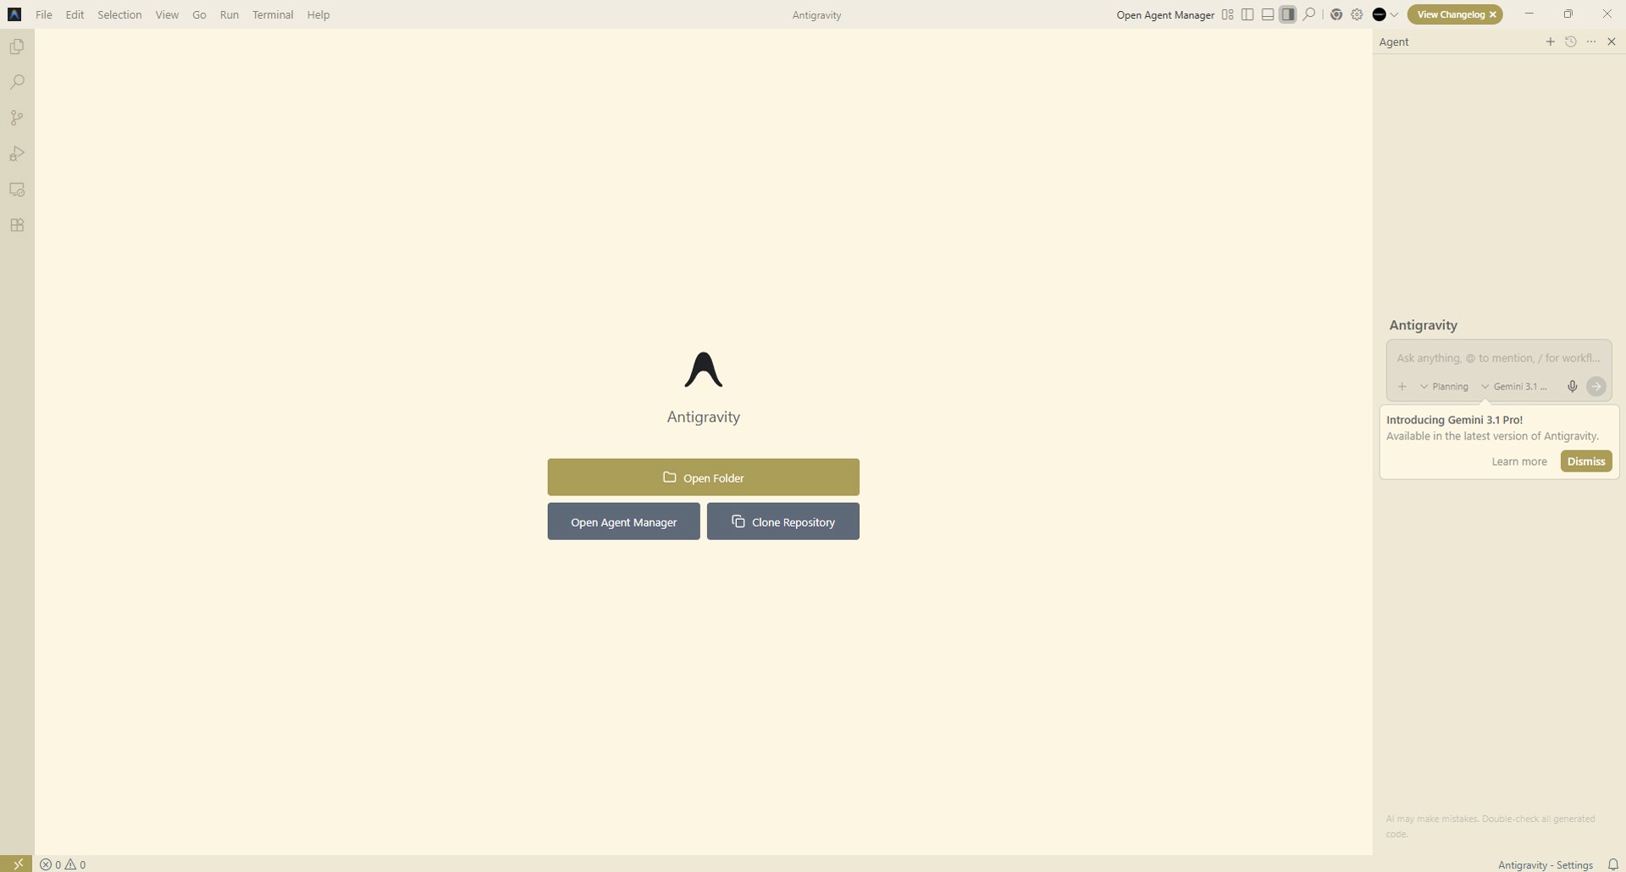This screenshot has width=1626, height=872.
Task: Add context with plus in chat box
Action: 1402,387
